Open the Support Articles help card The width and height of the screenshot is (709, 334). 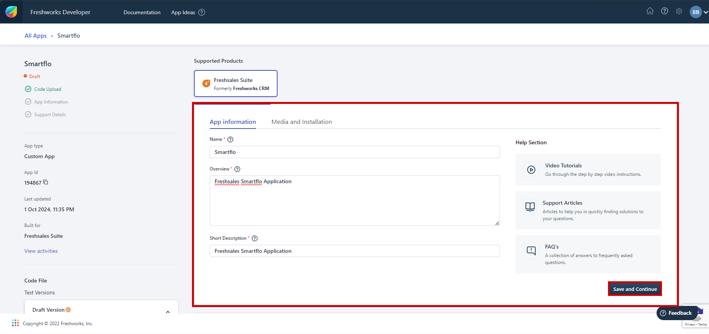(588, 210)
